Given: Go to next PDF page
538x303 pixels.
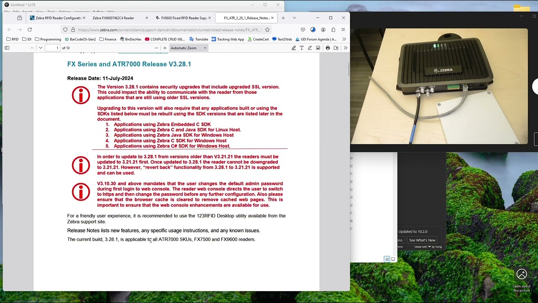Looking at the screenshot, I should pyautogui.click(x=40, y=48).
